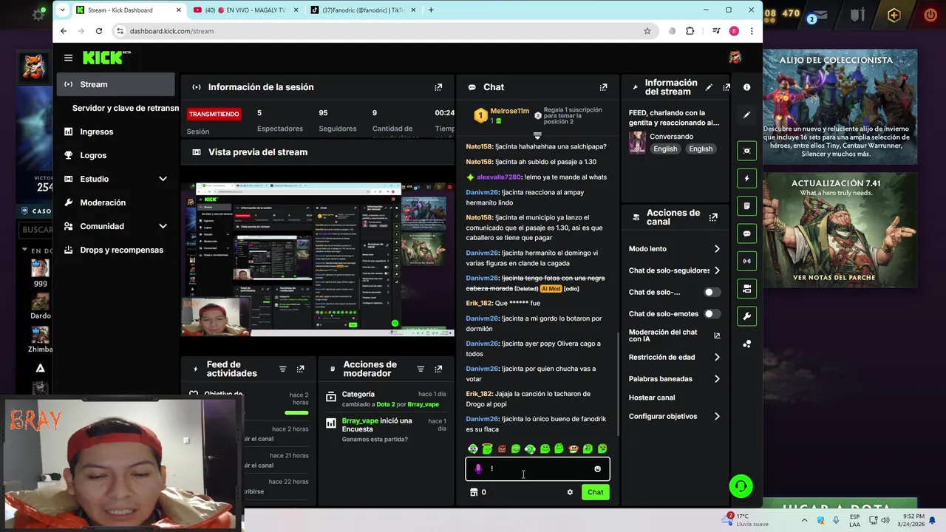Collapse the chat leaderboard arrow handle

coord(537,136)
